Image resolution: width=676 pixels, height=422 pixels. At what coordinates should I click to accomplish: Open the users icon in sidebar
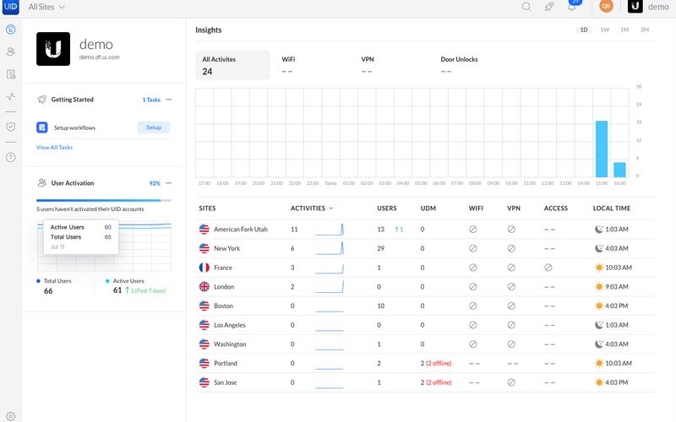coord(11,51)
